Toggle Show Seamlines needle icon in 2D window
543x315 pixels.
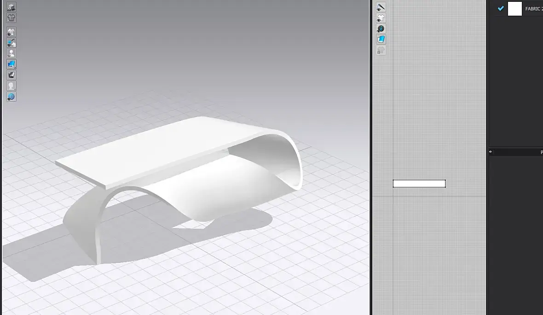click(x=381, y=7)
